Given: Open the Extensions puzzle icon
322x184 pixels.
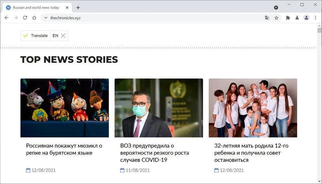Looking at the screenshot, I should [288, 18].
